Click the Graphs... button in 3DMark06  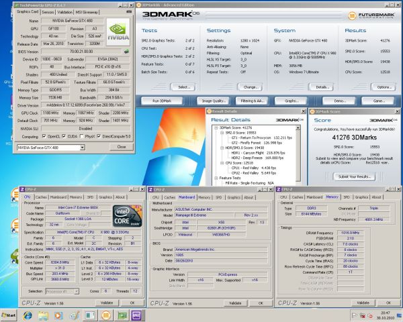[x=291, y=101]
